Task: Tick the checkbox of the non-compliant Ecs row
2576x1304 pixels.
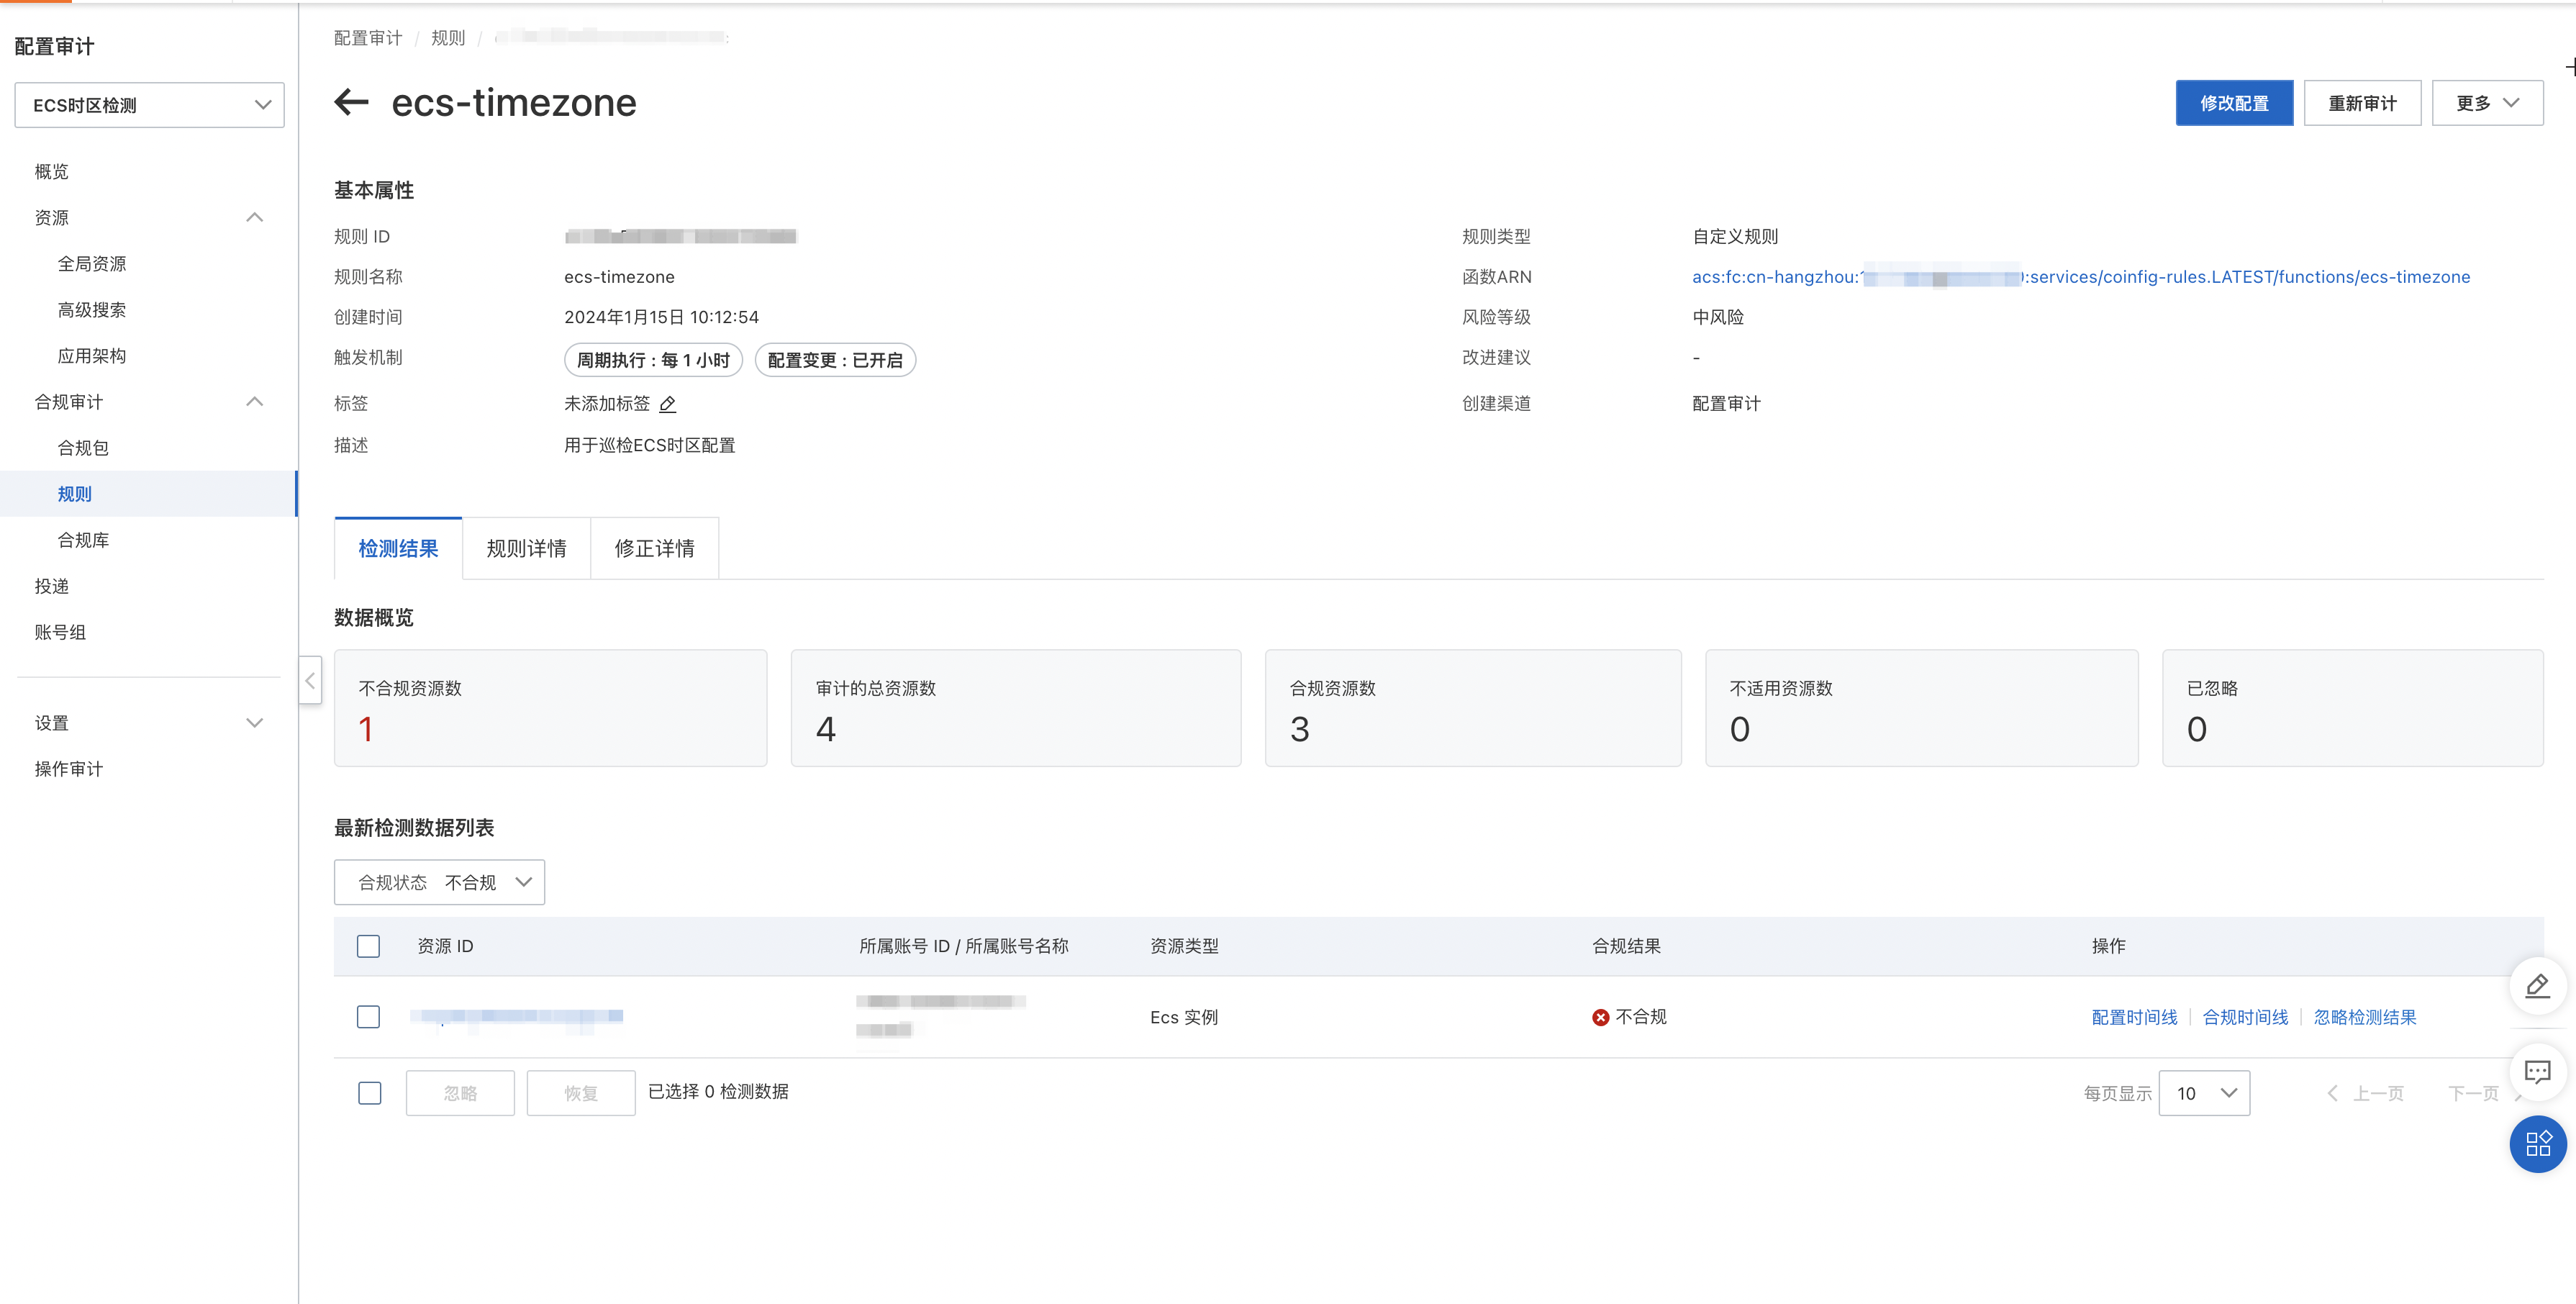Action: (368, 1017)
